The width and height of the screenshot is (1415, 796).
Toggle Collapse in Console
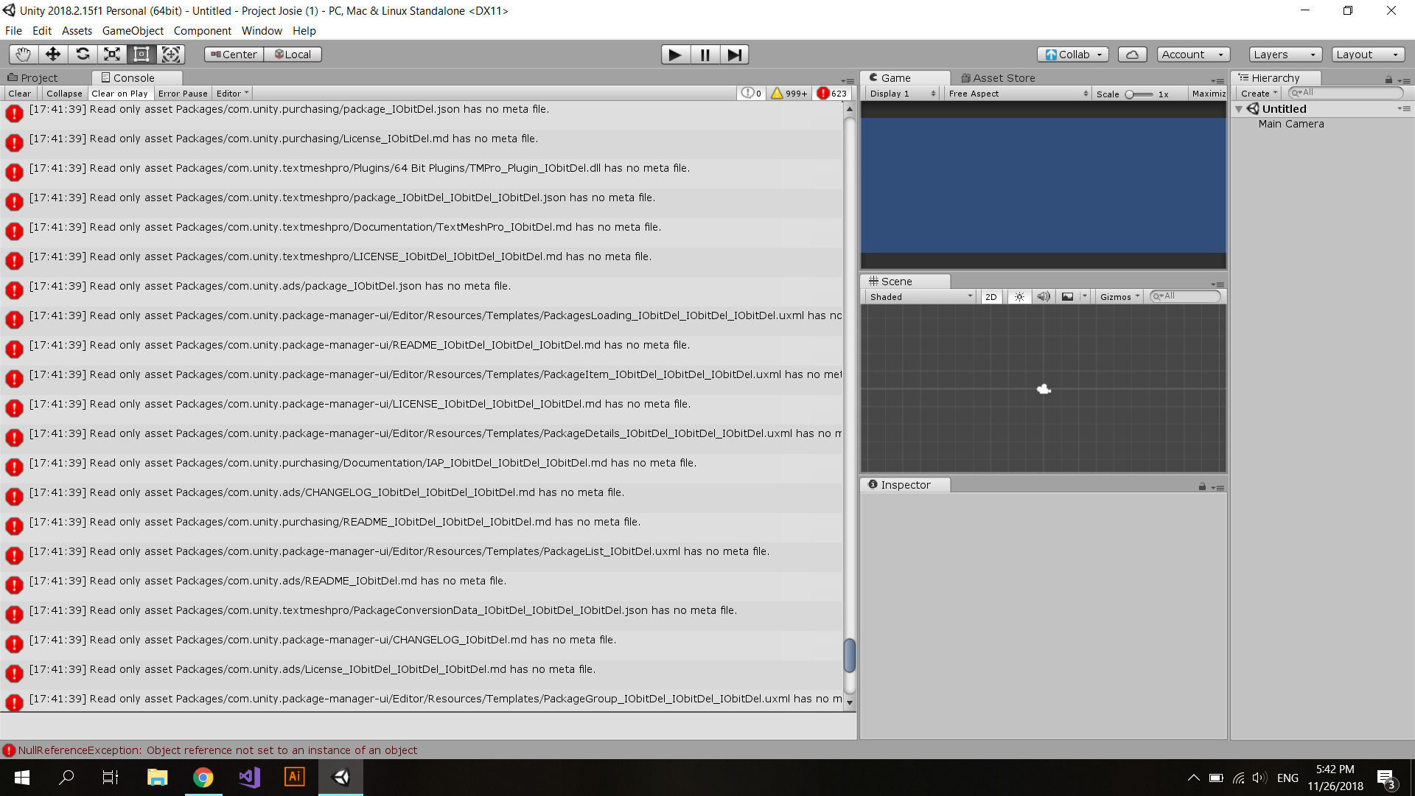coord(64,94)
